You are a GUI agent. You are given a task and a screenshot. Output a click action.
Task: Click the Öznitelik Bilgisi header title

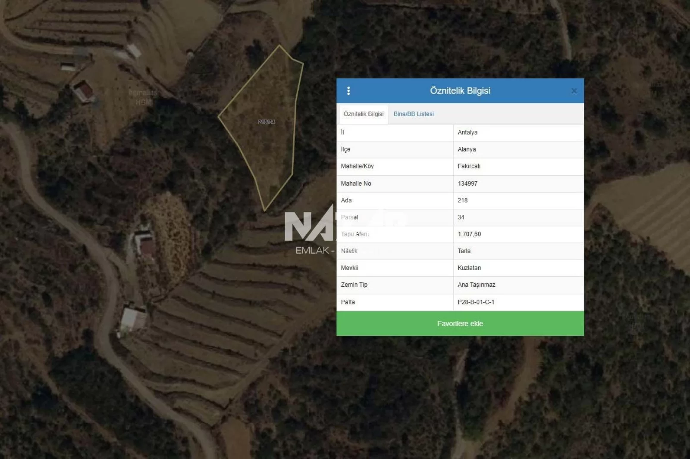[460, 91]
